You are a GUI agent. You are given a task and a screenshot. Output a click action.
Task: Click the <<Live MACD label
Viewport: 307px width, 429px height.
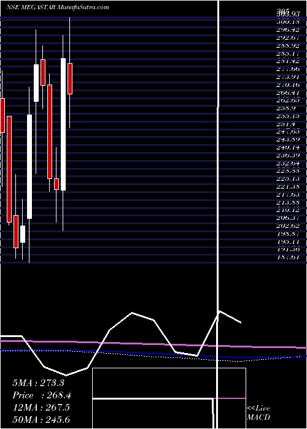point(258,413)
